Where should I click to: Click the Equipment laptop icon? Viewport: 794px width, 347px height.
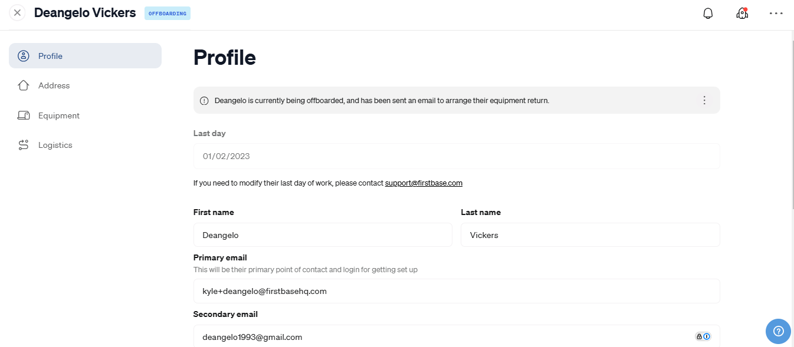coord(24,115)
